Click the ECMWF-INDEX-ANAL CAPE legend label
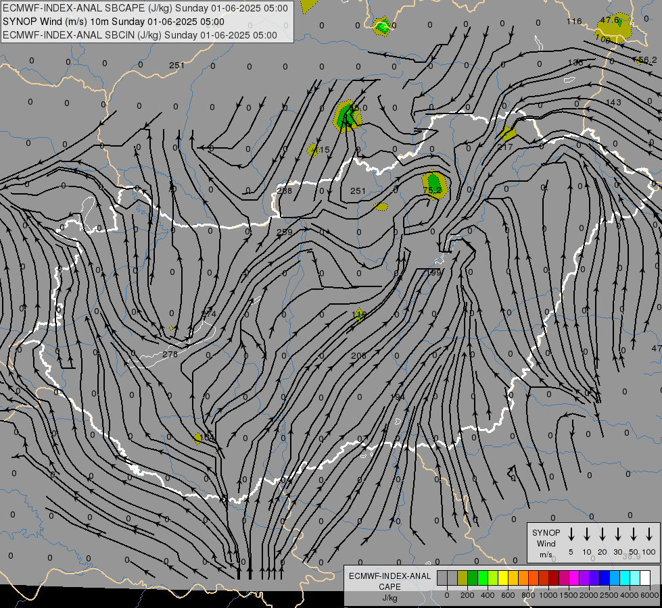Image resolution: width=662 pixels, height=608 pixels. 389,581
